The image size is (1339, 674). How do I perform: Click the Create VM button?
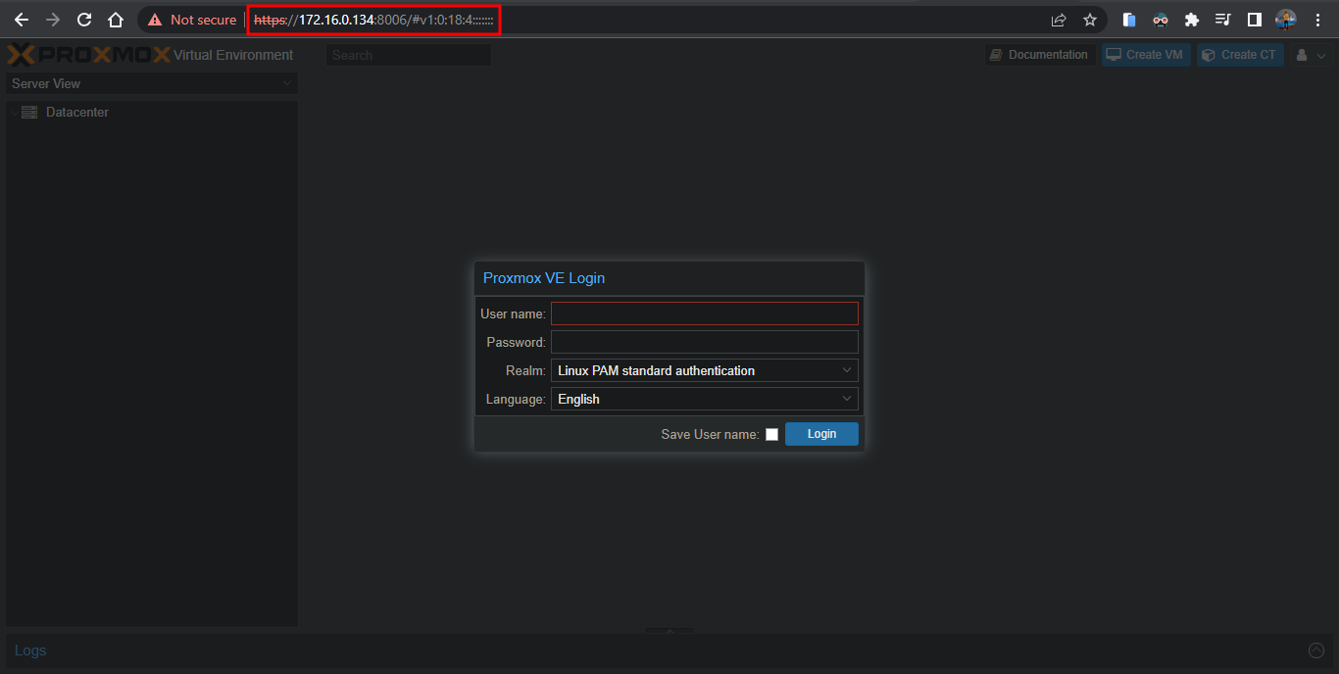pos(1145,55)
